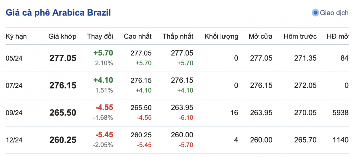
Task: Click the +4.10 change value in bold
Action: (103, 80)
